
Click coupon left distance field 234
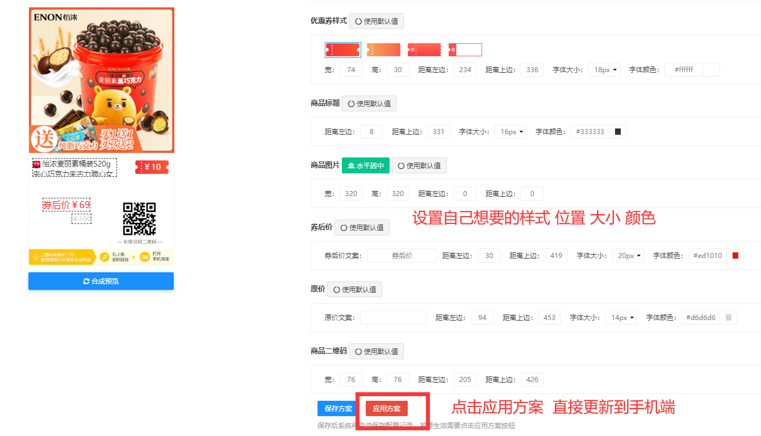pos(465,70)
